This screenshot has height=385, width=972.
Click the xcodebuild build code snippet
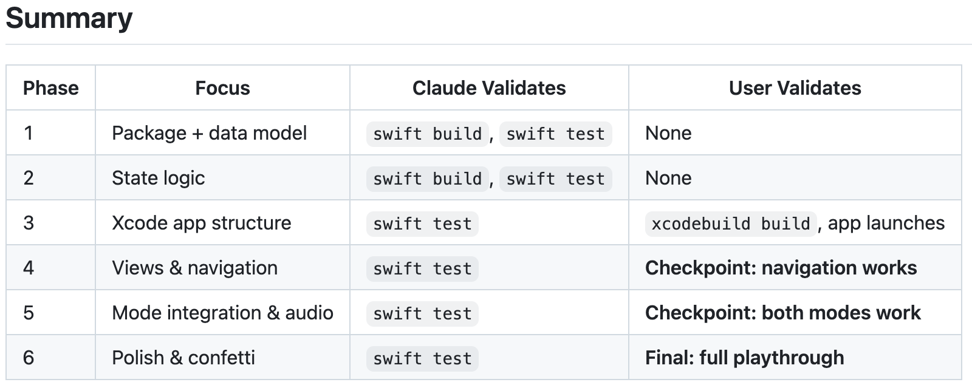[x=730, y=223]
